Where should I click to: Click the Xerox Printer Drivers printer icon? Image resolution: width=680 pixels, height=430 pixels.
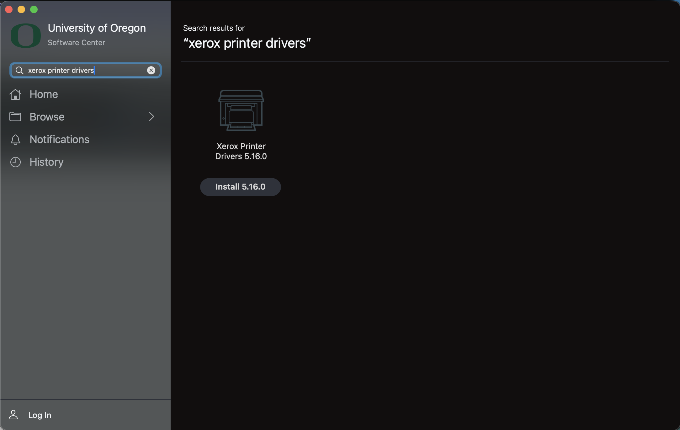(241, 110)
